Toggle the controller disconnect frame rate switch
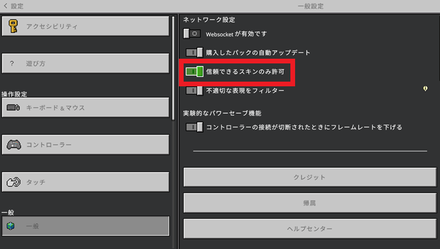440x249 pixels. (194, 127)
